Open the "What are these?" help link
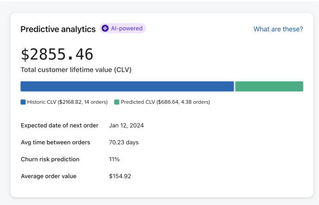Viewport: 319px width, 205px height. pos(278,29)
